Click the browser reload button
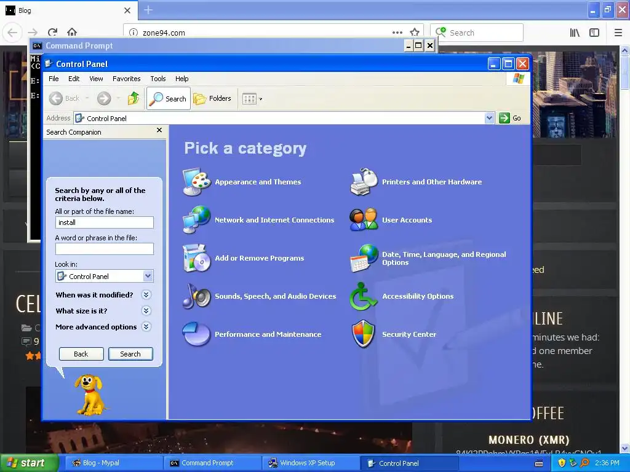The height and width of the screenshot is (472, 630). pos(53,33)
